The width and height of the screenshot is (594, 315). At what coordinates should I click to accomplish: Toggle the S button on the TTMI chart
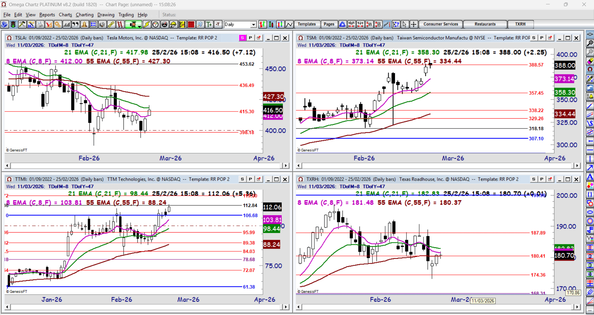tap(242, 179)
